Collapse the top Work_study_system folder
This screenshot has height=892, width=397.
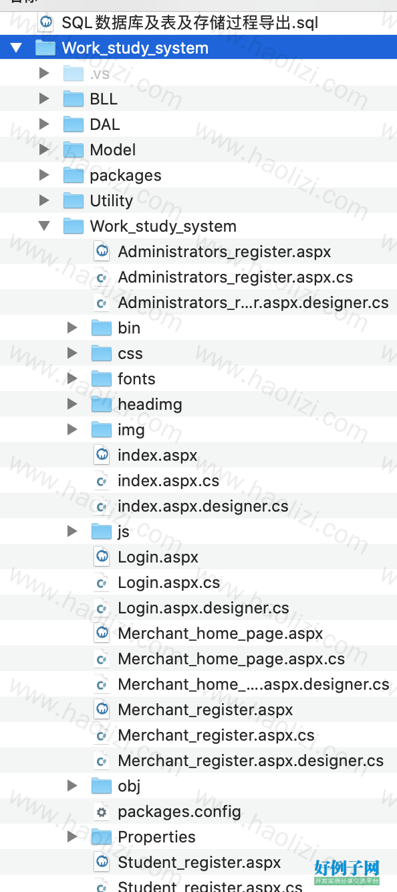tap(17, 48)
